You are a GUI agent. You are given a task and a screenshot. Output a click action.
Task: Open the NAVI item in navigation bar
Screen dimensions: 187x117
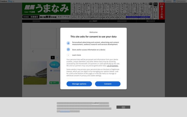click(93, 21)
